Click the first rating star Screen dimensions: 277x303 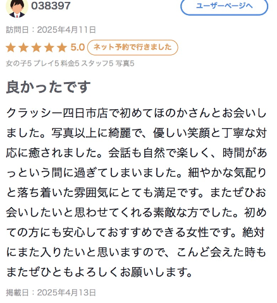11,47
